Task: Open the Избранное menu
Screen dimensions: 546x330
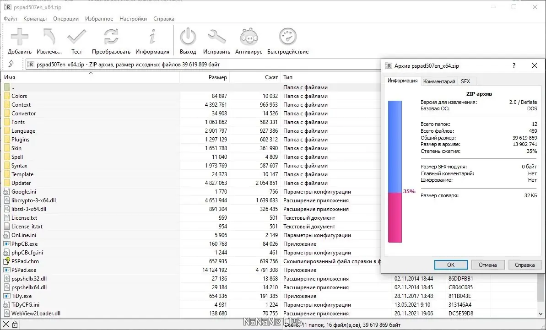Action: (99, 19)
